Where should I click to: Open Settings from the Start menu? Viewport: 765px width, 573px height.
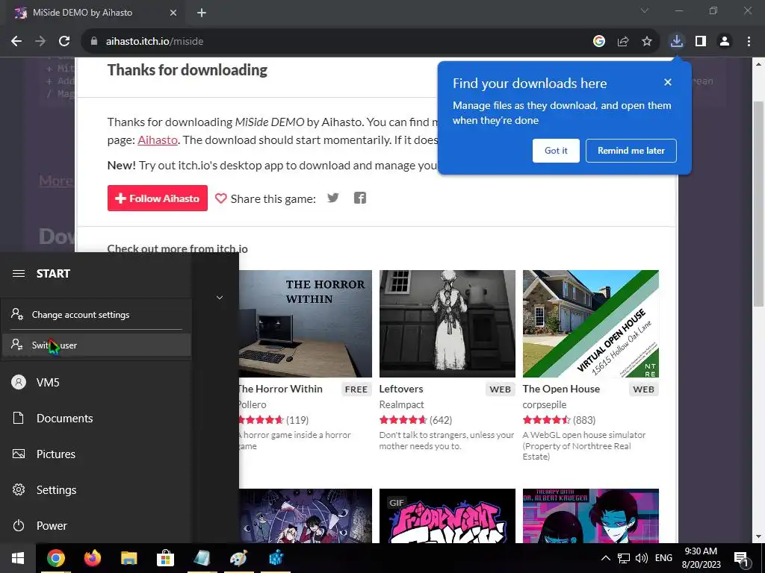[96, 489]
